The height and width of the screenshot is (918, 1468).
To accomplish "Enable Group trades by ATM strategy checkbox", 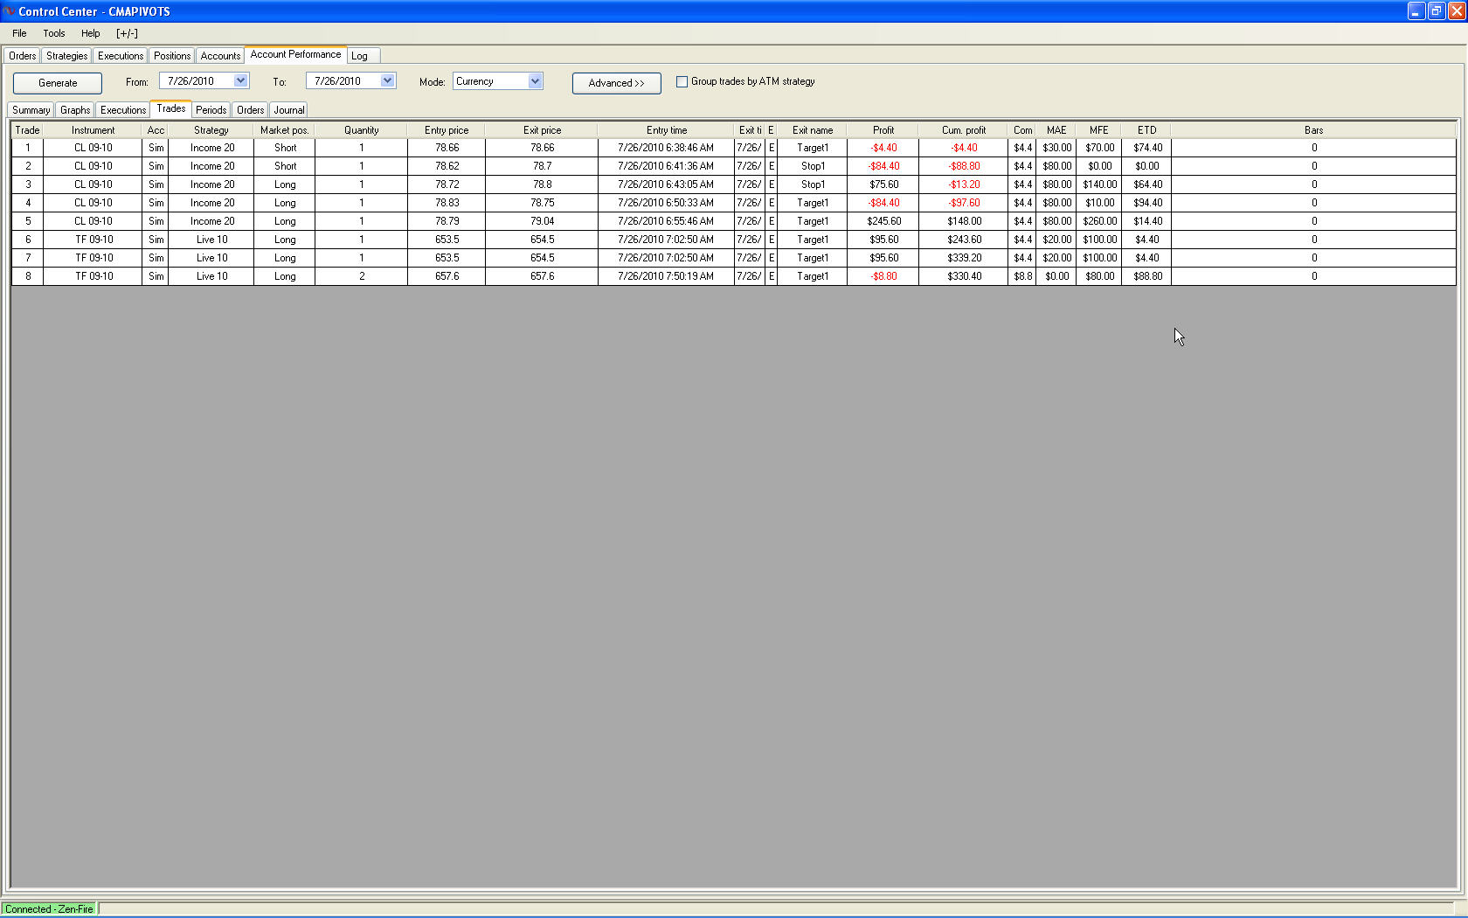I will 682,81.
